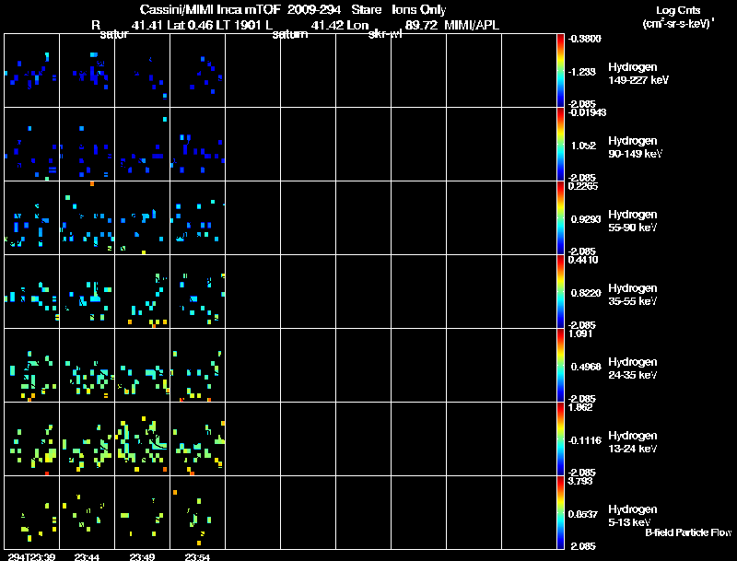
Task: Click the color scale beside Hydrogen 24-35 keV
Action: 560,365
